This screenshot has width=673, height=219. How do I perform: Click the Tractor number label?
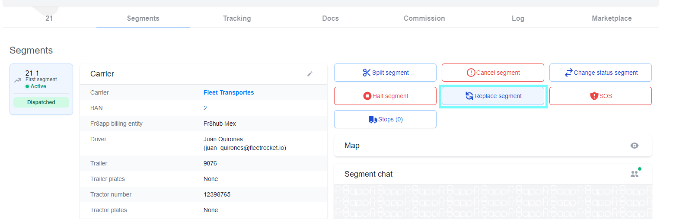(111, 194)
